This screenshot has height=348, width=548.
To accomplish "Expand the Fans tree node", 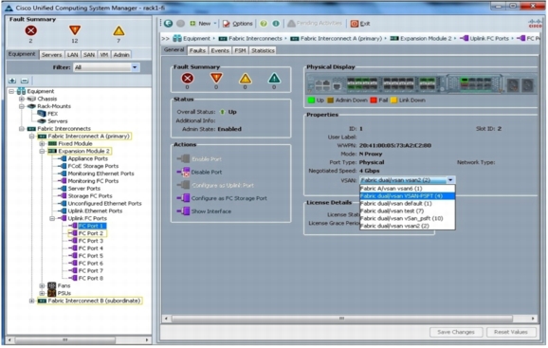I will pyautogui.click(x=42, y=285).
